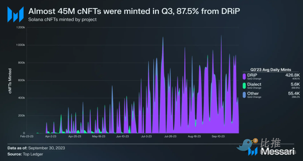Click the Data as of September 30, 2023 line

pos(36,148)
